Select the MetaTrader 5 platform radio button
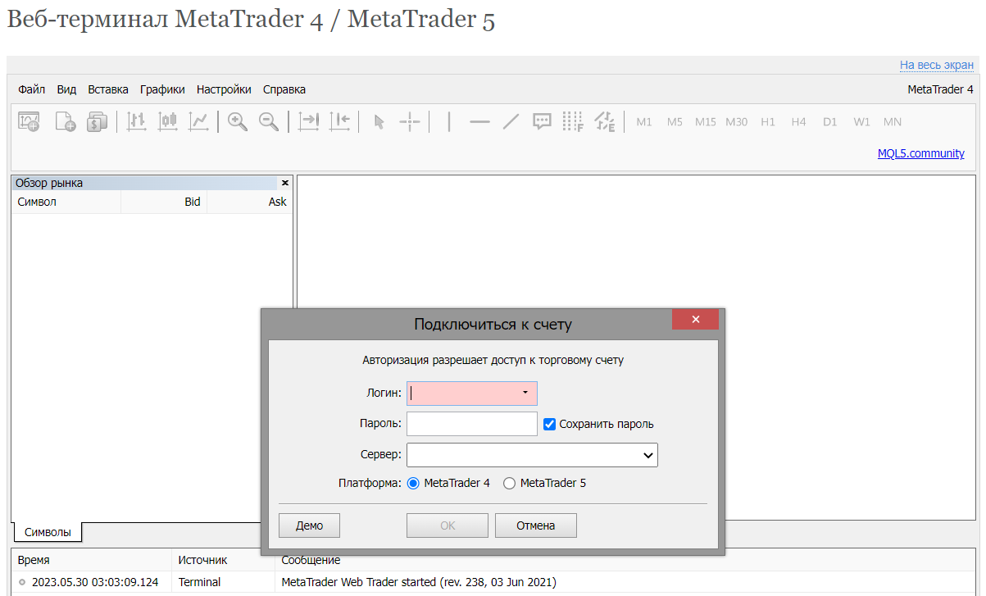Image resolution: width=986 pixels, height=596 pixels. click(509, 483)
